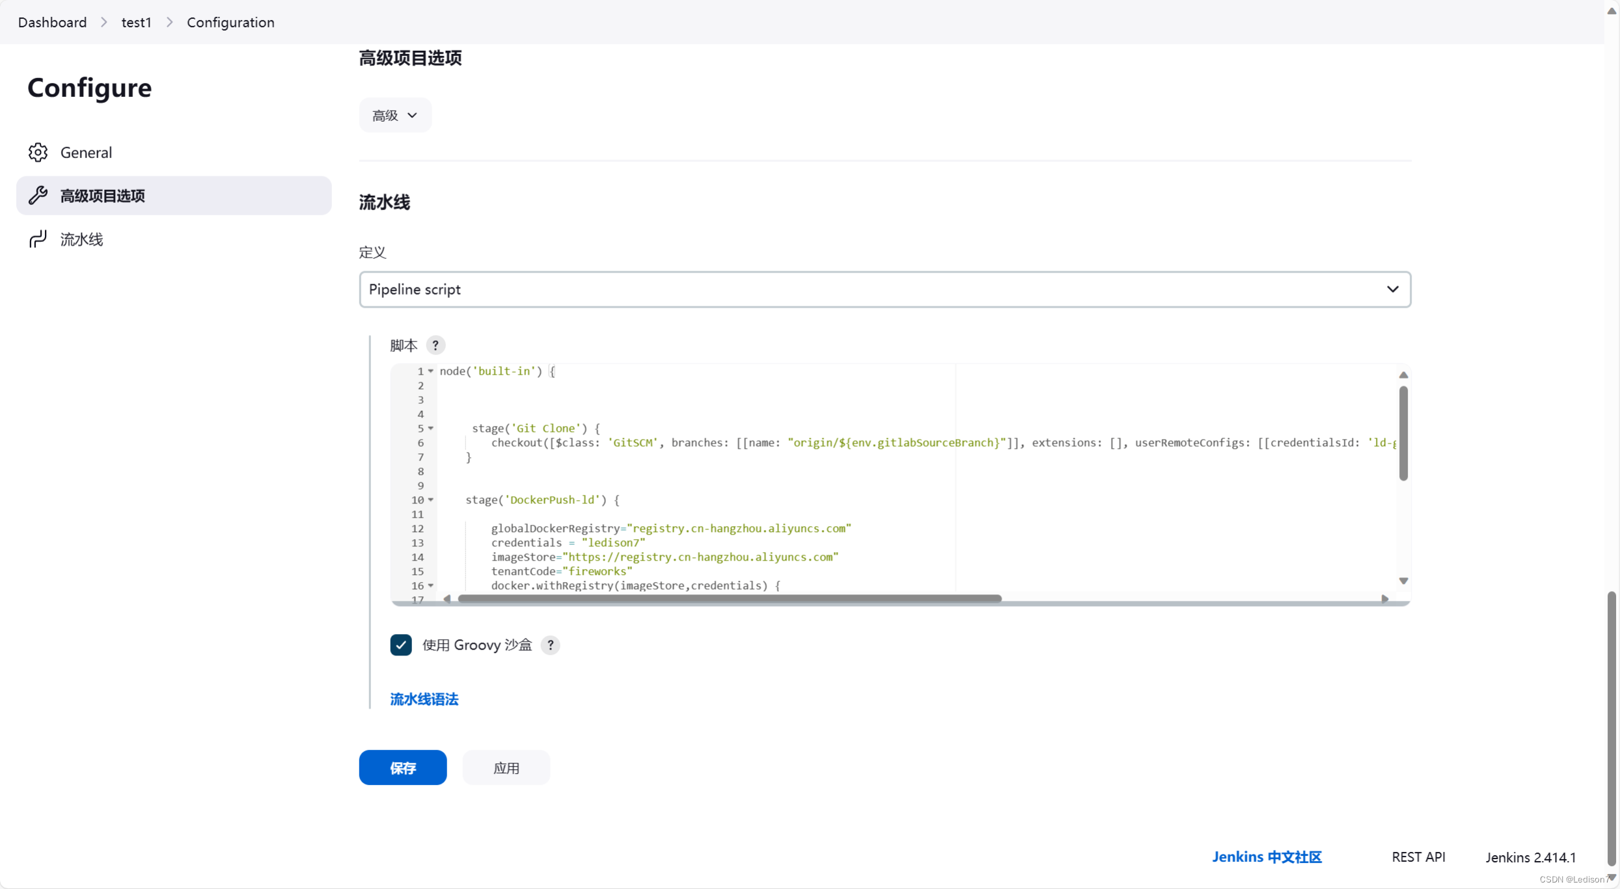
Task: Click the 保存 save button
Action: pos(402,767)
